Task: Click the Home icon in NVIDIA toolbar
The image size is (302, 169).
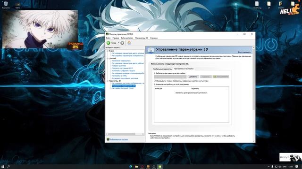Action: pyautogui.click(x=129, y=43)
